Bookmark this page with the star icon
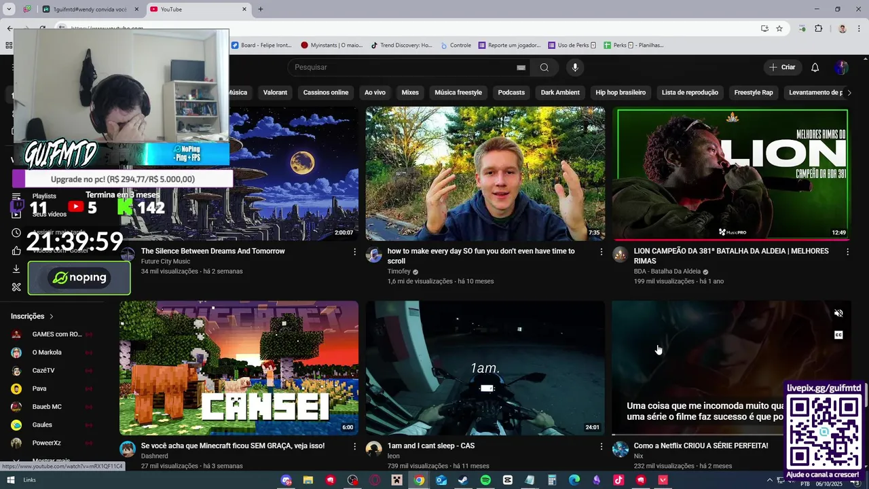Screen dimensions: 869x489 779,29
